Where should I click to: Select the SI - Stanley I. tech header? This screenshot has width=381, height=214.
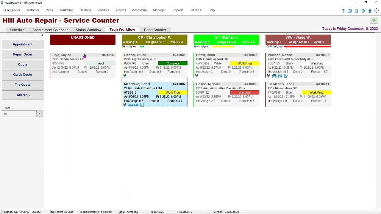tap(226, 40)
